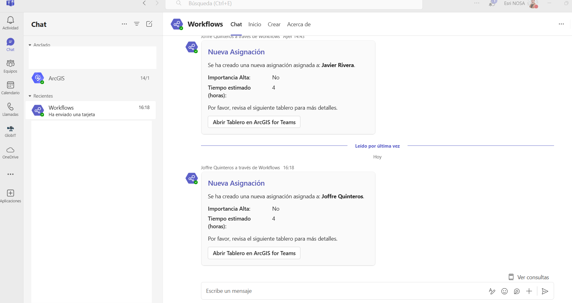Send the message
Screen dimensions: 572x303
pos(545,291)
